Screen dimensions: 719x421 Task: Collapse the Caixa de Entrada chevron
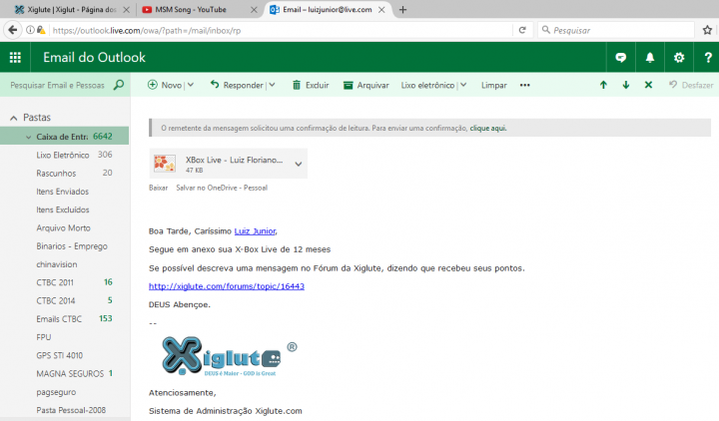click(x=28, y=137)
